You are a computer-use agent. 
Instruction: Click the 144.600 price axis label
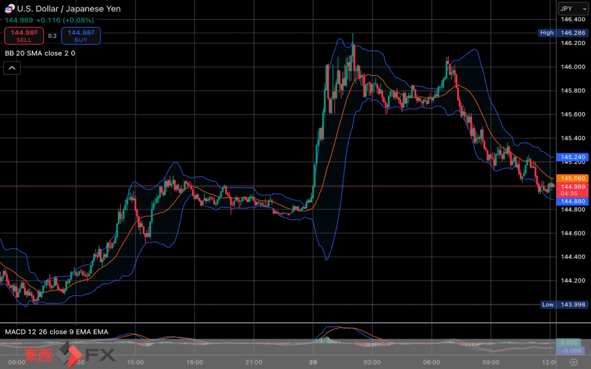pos(573,233)
